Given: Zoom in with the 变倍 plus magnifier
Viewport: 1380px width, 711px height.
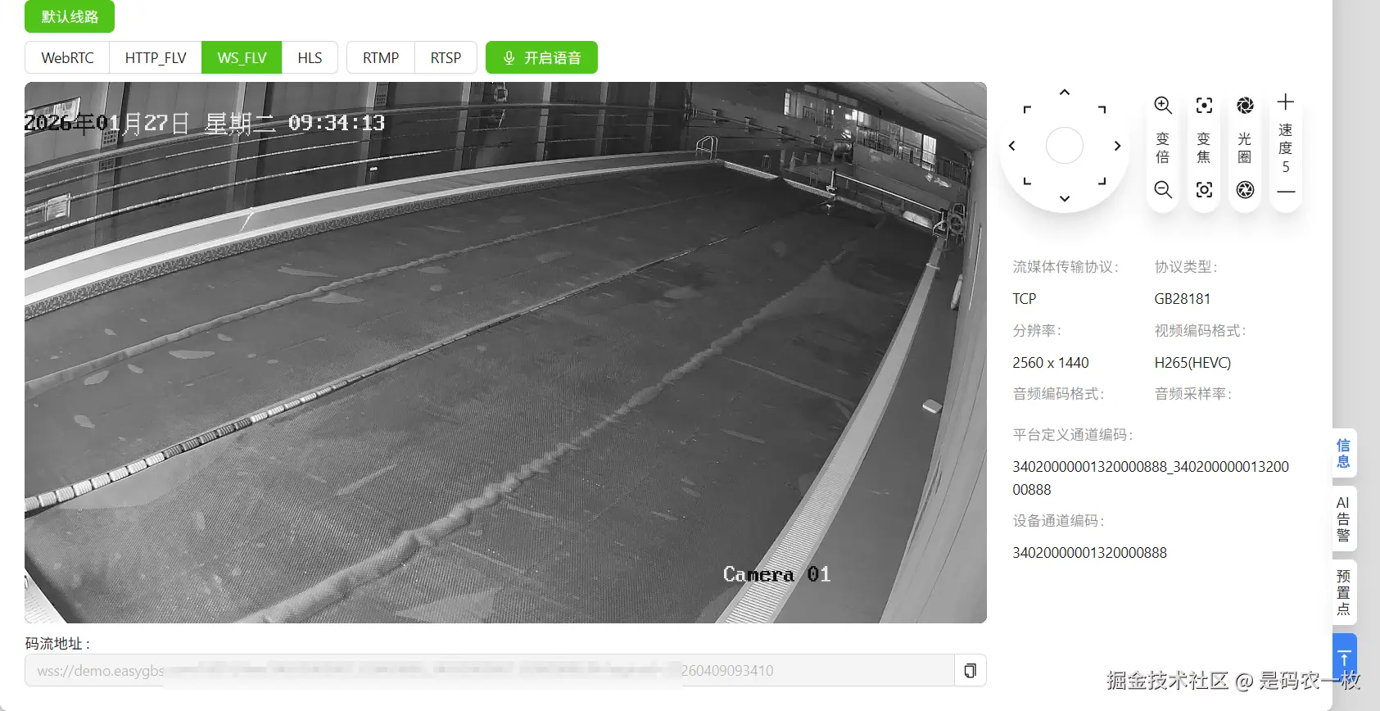Looking at the screenshot, I should tap(1163, 105).
